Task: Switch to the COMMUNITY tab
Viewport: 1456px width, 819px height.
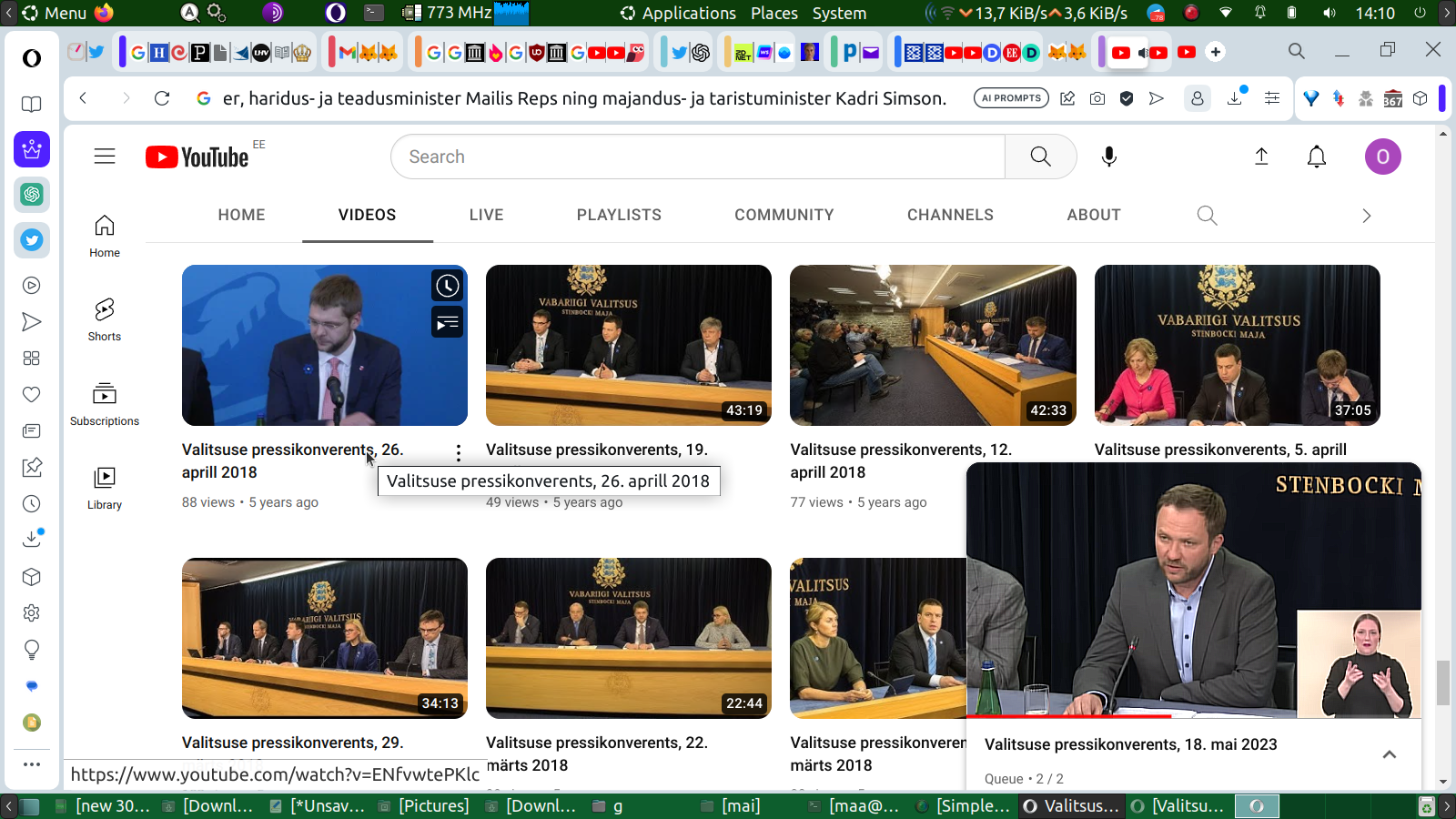Action: 784,215
